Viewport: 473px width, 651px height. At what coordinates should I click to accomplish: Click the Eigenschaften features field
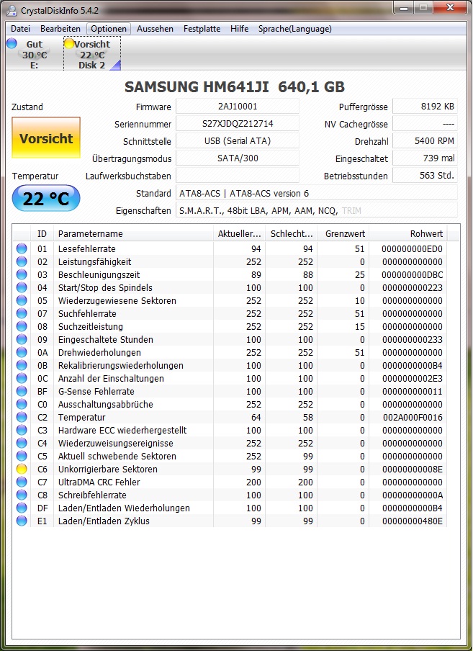click(x=317, y=210)
